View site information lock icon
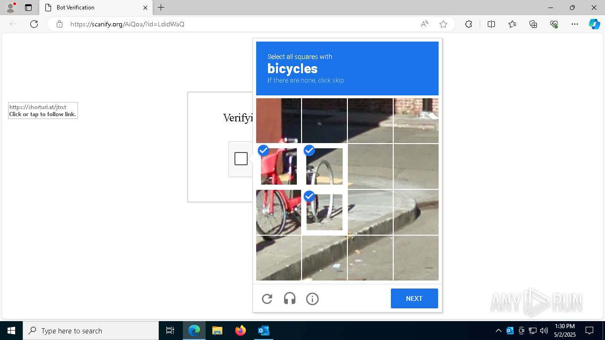Image resolution: width=605 pixels, height=340 pixels. click(x=60, y=24)
